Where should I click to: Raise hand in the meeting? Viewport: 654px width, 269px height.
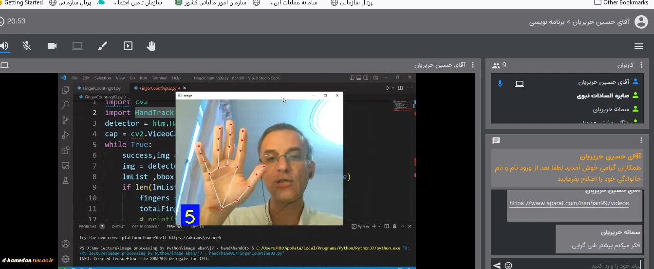[x=151, y=46]
